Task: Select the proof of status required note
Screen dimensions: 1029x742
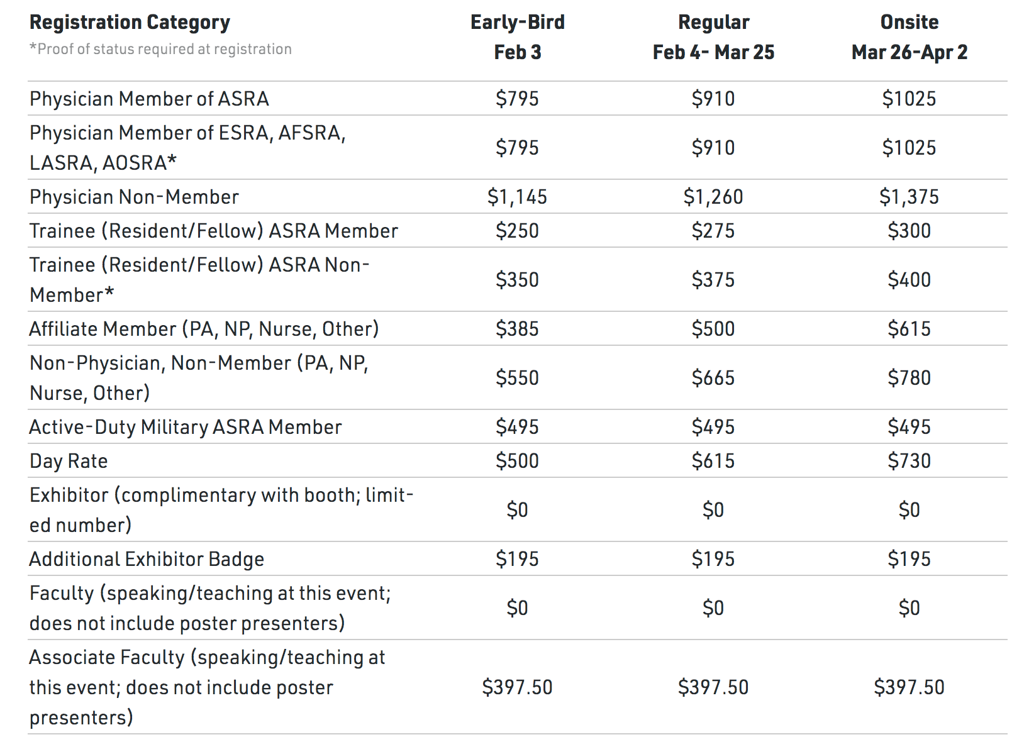Action: click(x=160, y=49)
